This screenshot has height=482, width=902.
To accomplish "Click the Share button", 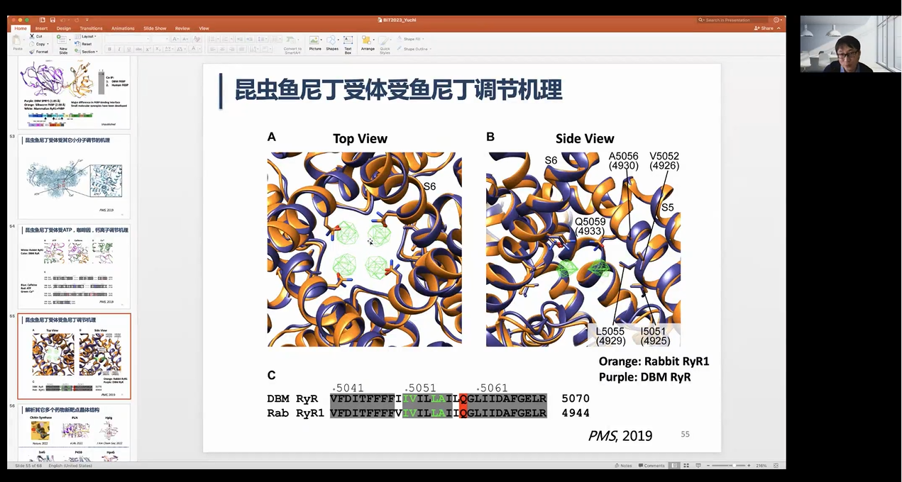I will tap(765, 28).
